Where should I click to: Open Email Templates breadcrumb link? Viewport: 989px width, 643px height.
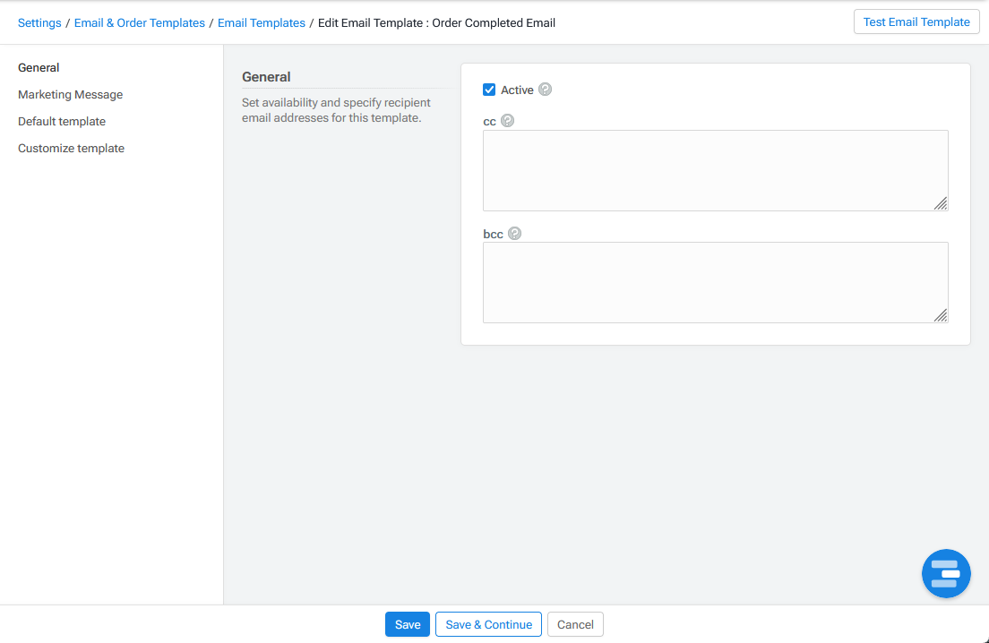(261, 22)
